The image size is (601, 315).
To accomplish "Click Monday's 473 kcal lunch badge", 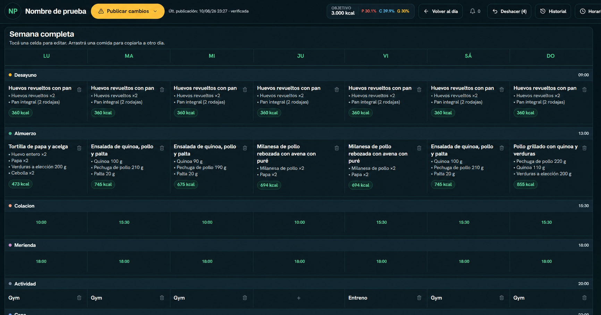I will click(20, 184).
